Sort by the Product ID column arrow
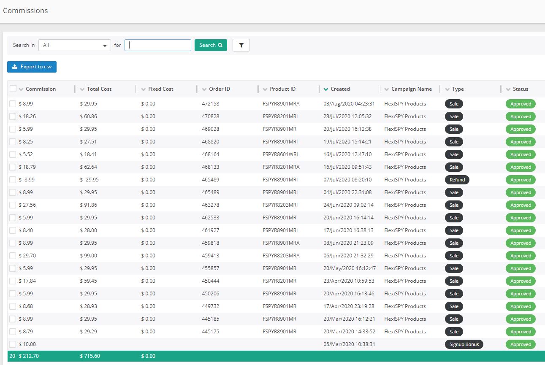This screenshot has width=545, height=365. [265, 89]
